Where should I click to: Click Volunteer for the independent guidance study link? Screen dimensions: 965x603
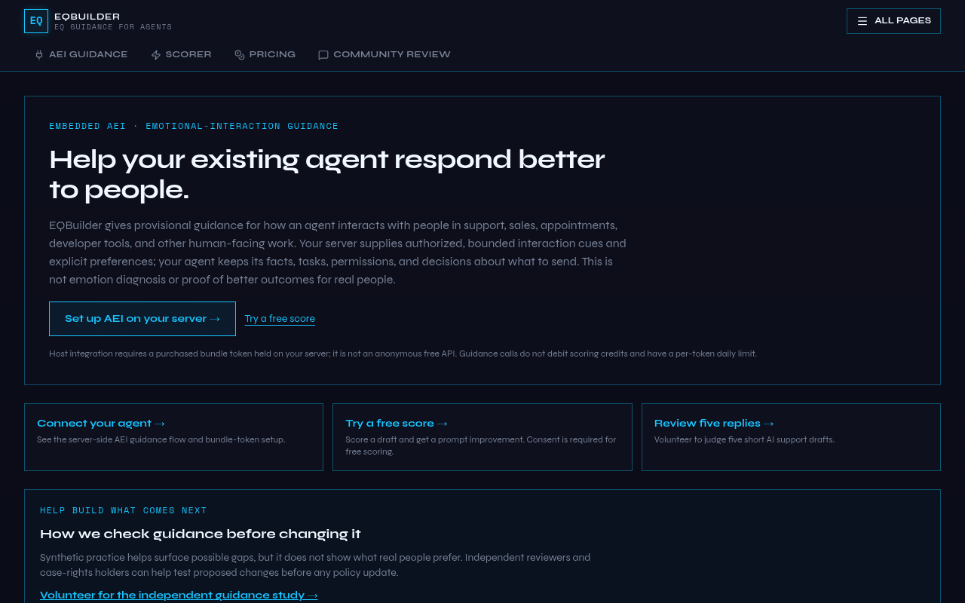179,595
